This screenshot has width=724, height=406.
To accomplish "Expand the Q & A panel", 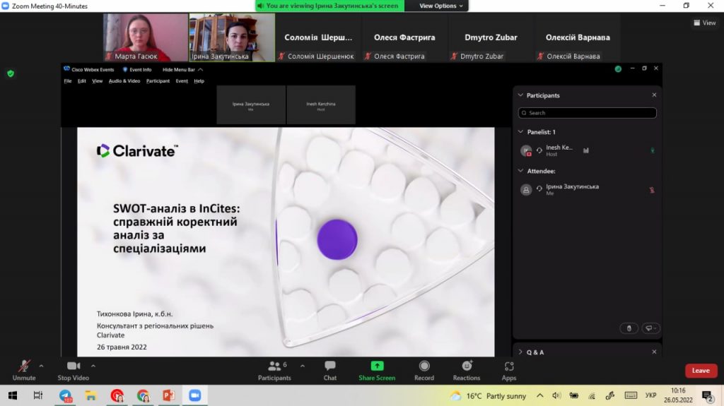I will tap(521, 352).
